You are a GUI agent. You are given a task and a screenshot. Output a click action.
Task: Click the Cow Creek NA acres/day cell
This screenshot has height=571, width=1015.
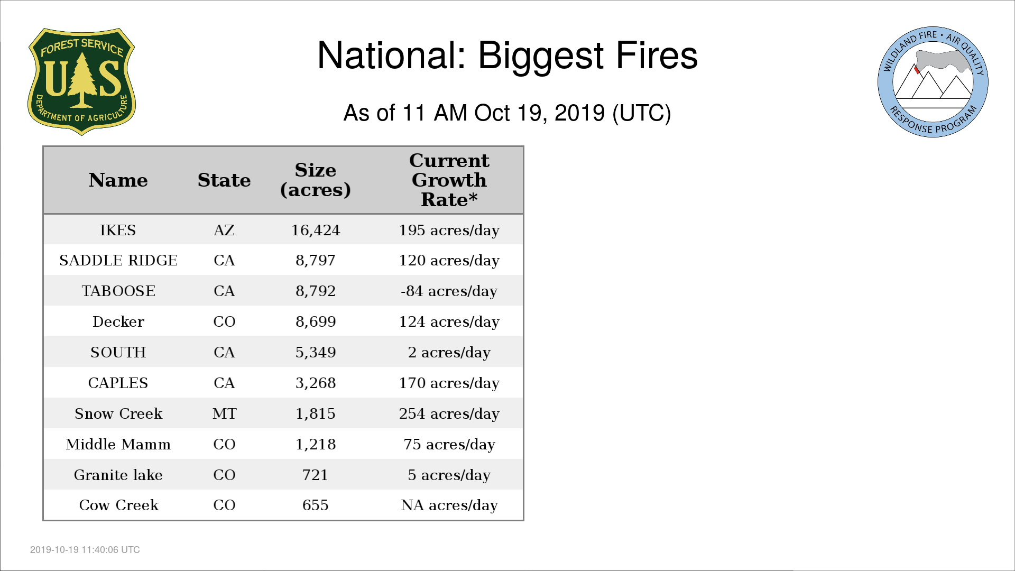[x=449, y=505]
